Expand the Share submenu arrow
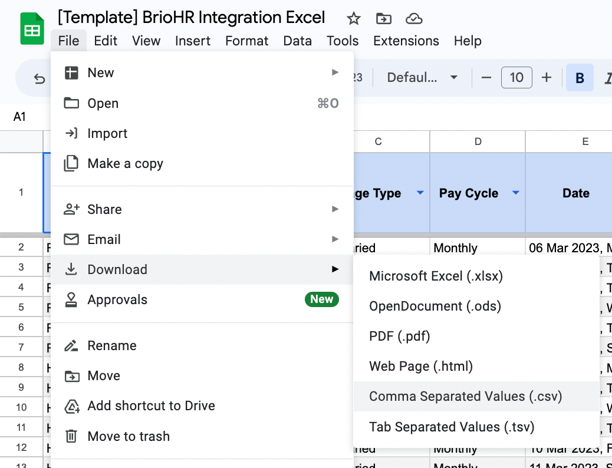The height and width of the screenshot is (468, 612). [335, 209]
